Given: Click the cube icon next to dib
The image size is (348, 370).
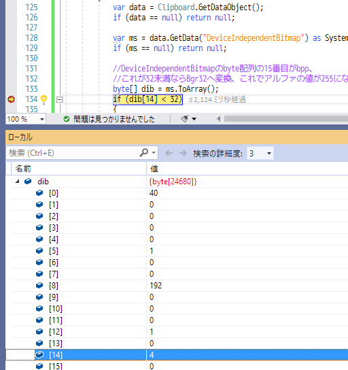Looking at the screenshot, I should click(x=28, y=181).
